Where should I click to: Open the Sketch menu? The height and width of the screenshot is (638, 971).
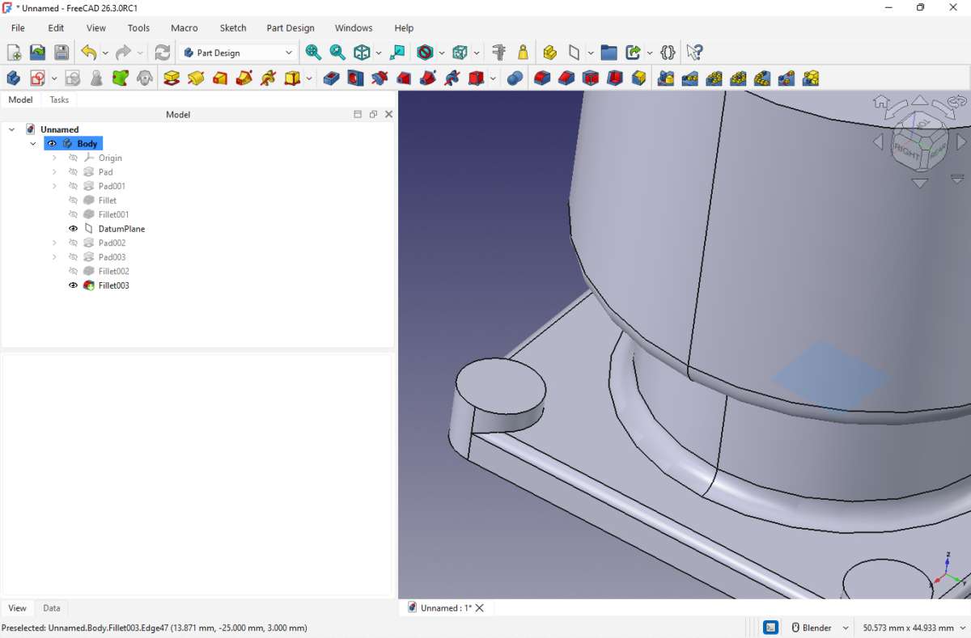pos(233,27)
